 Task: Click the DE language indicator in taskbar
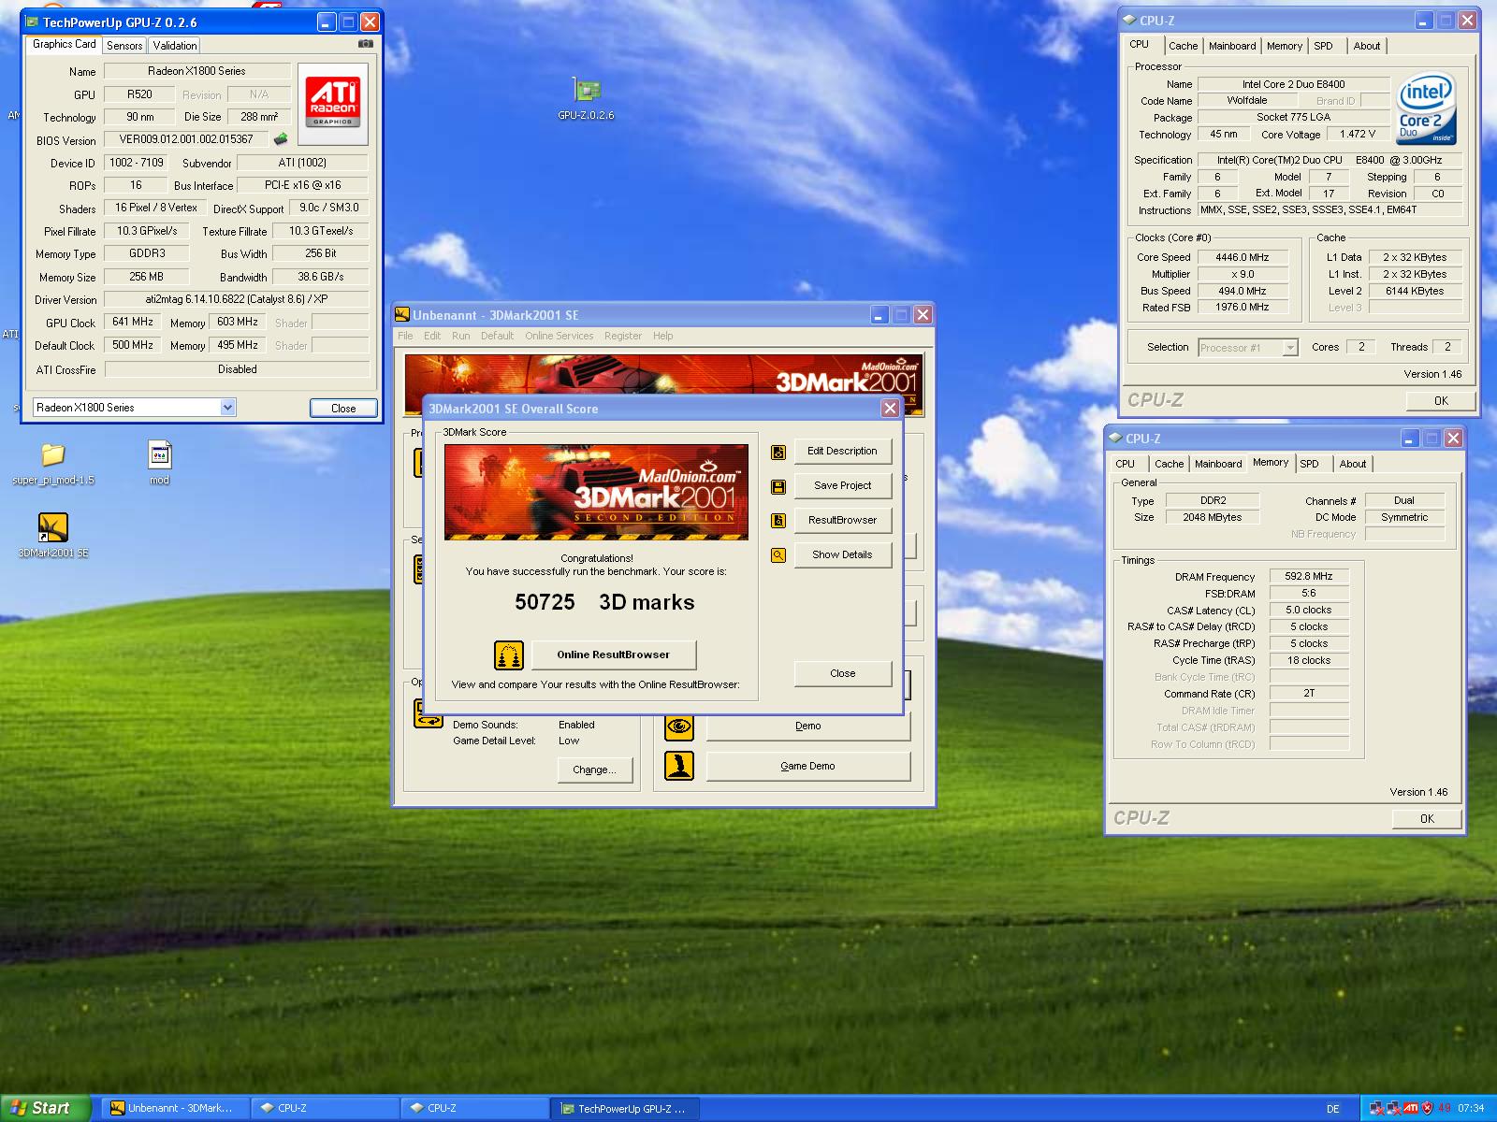[x=1332, y=1109]
